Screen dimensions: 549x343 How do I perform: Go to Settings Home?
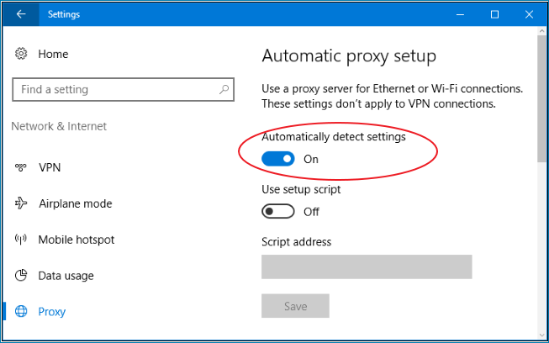[53, 54]
